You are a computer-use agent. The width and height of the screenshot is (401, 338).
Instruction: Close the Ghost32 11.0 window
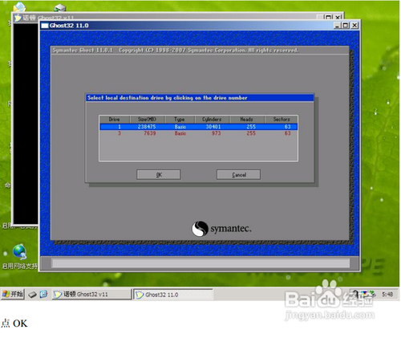(x=354, y=26)
